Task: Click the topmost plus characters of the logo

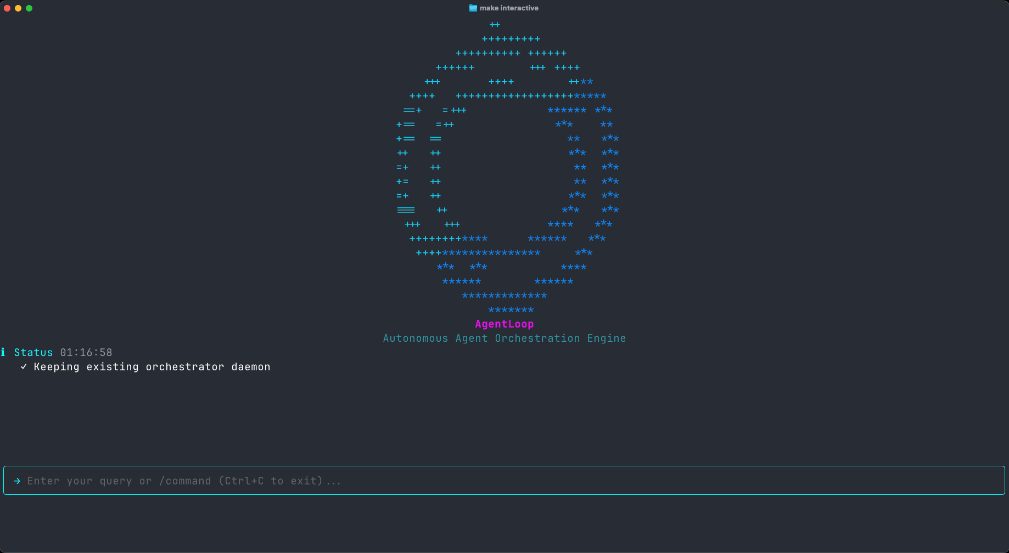Action: [x=494, y=24]
